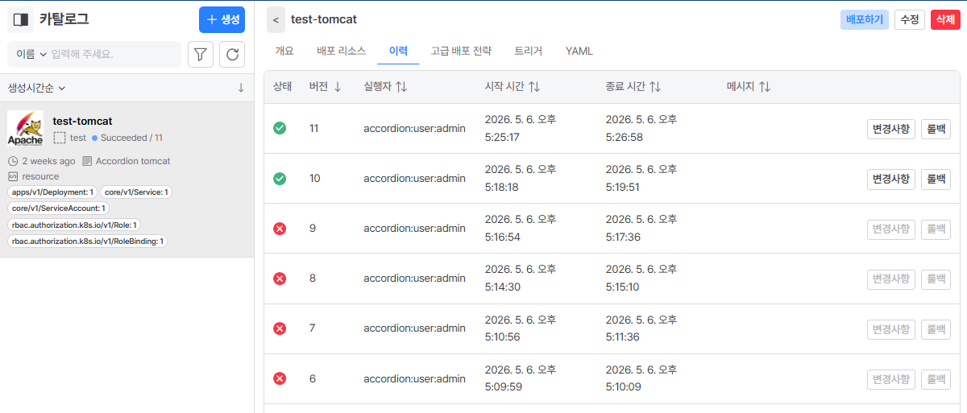Click the Succeeded / 11 status text
Screen dimensions: 967x413
point(131,138)
